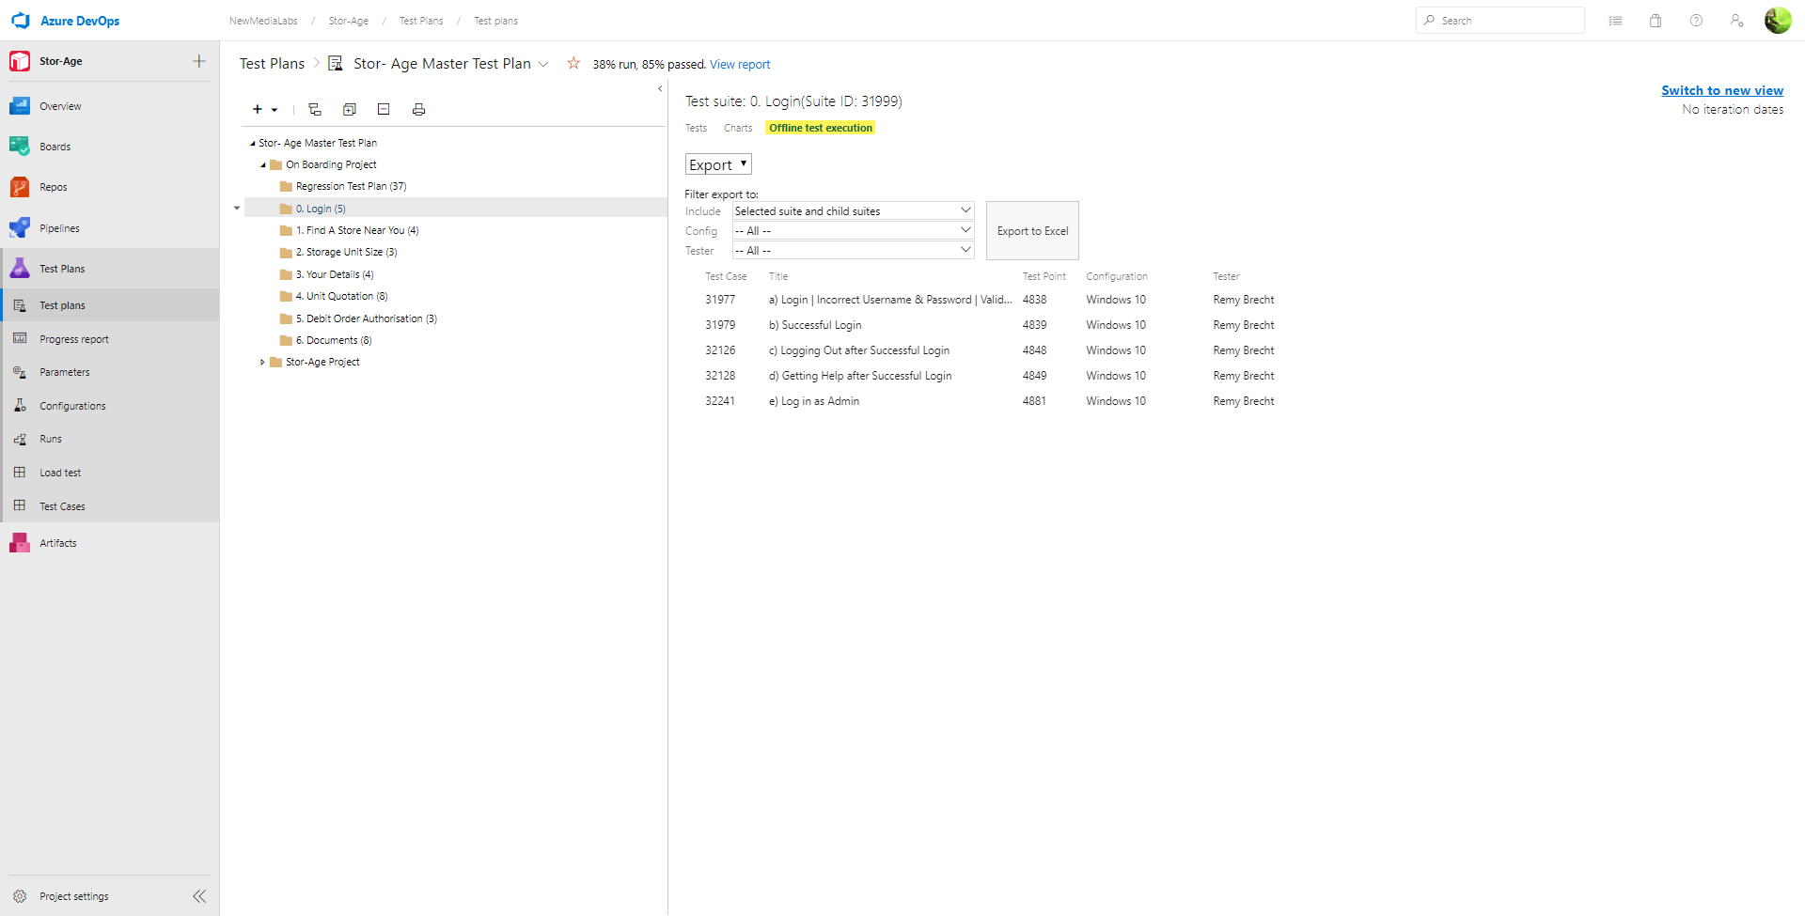Select 4. Unit Quotation suite
The width and height of the screenshot is (1805, 916).
pyautogui.click(x=341, y=296)
